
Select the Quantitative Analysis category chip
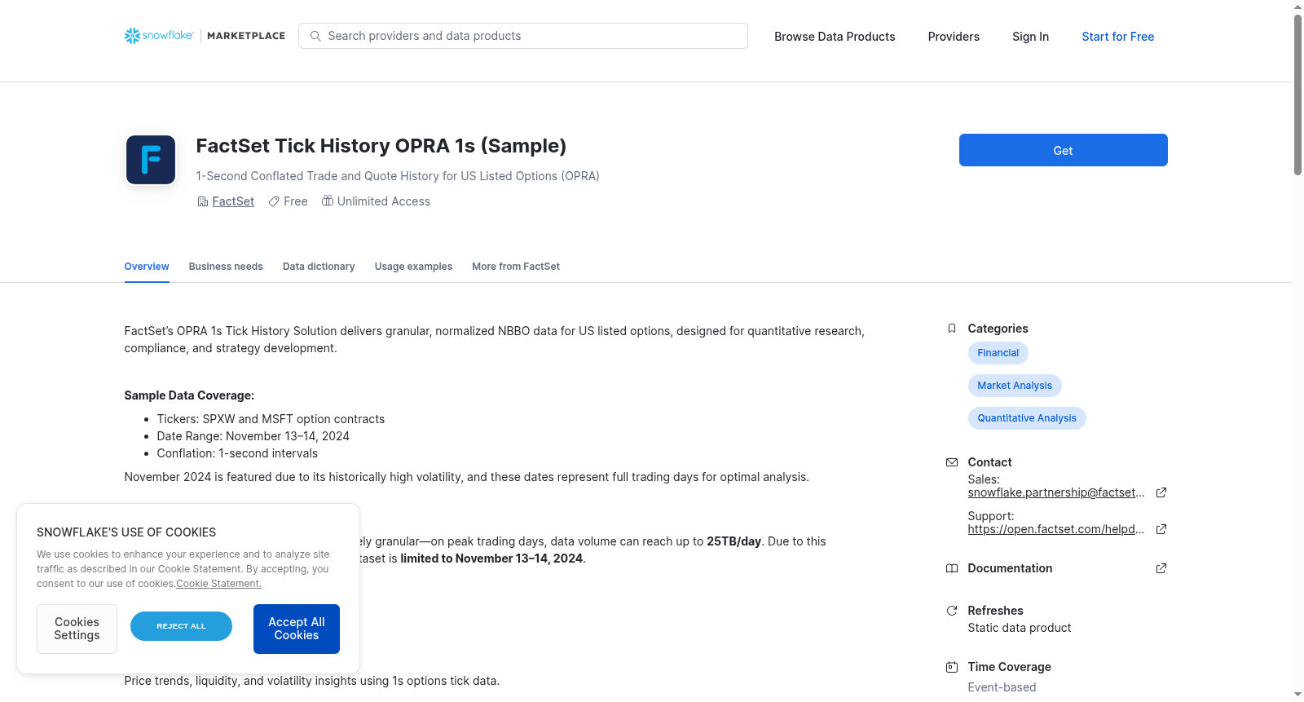1027,418
